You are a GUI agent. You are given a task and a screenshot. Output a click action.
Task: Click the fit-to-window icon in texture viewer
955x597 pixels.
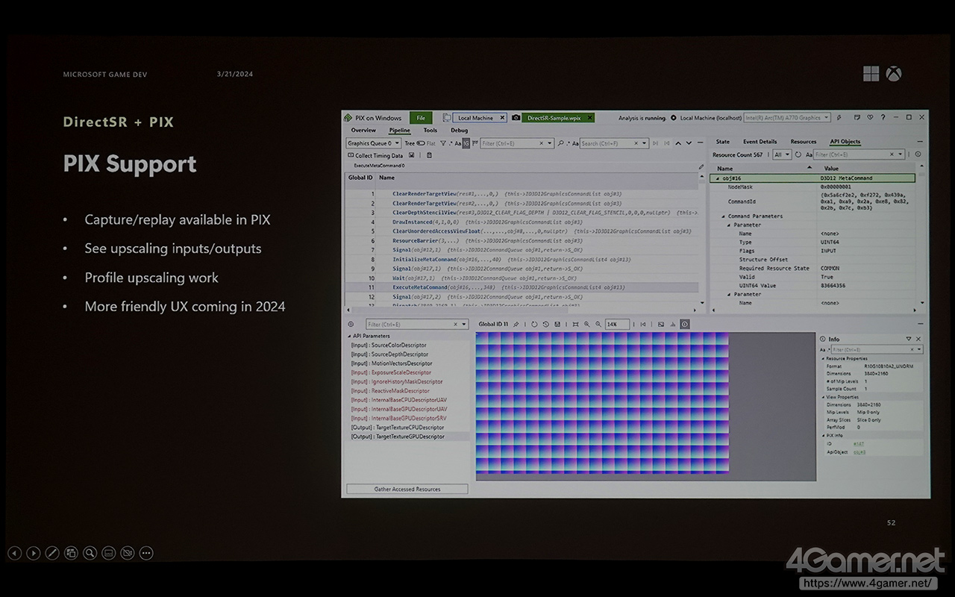click(x=575, y=325)
